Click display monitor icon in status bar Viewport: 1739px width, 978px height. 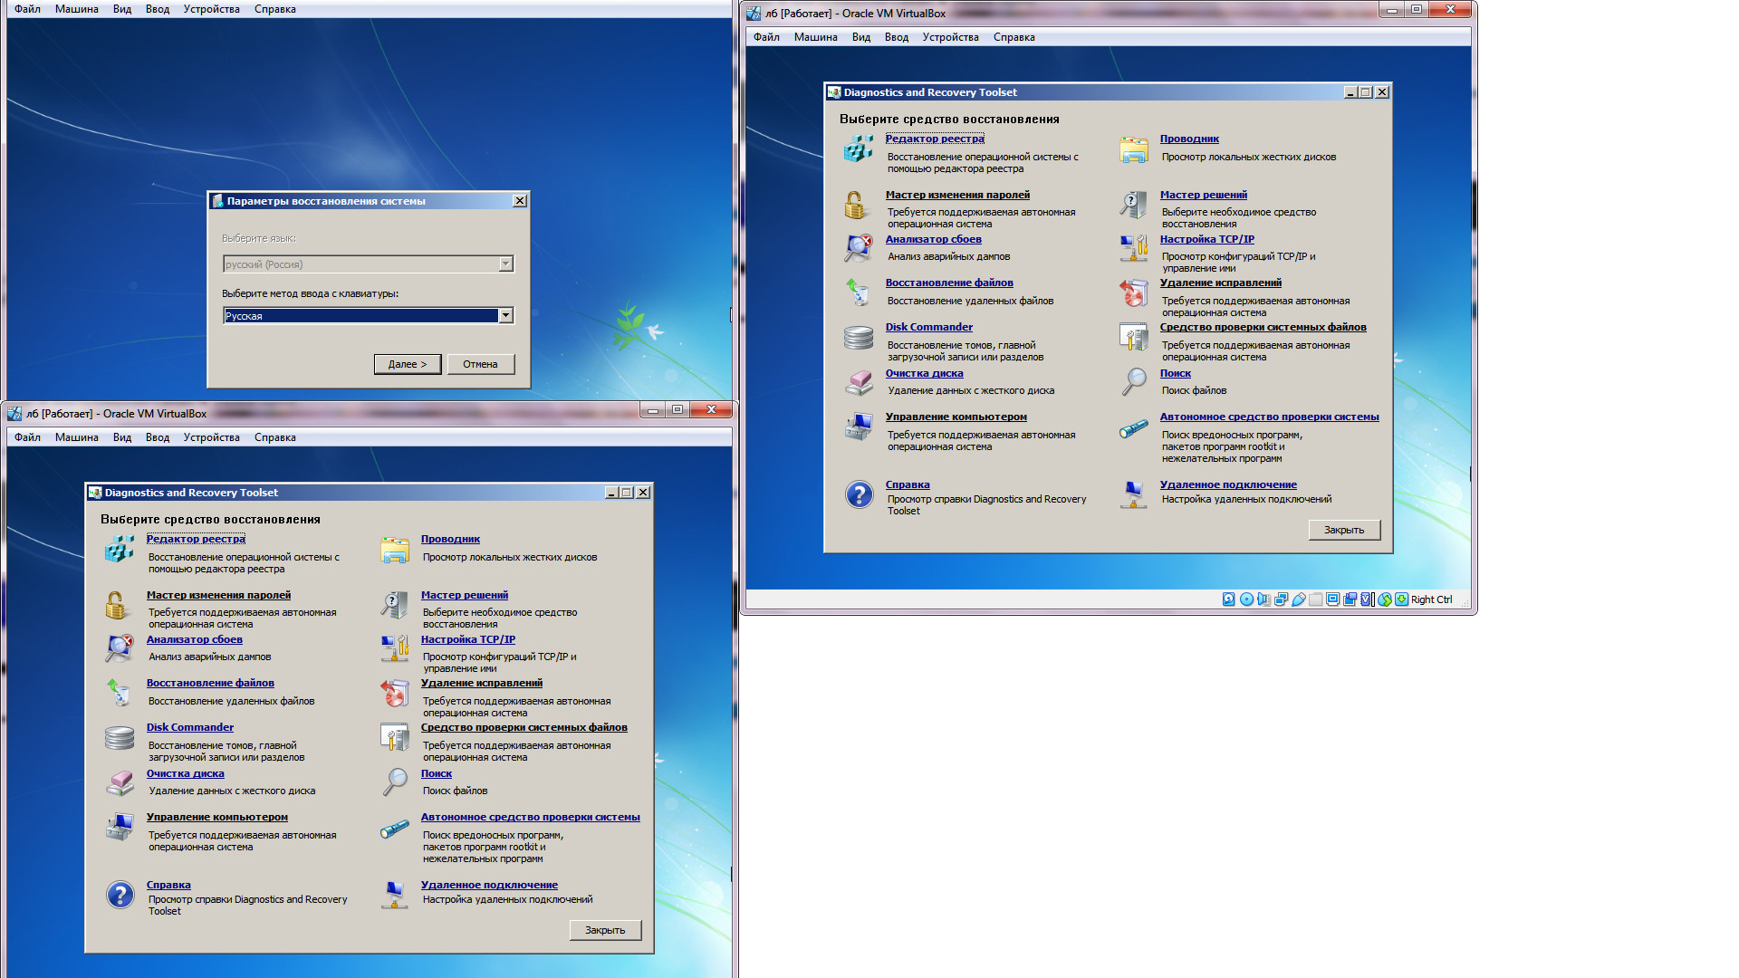1332,599
